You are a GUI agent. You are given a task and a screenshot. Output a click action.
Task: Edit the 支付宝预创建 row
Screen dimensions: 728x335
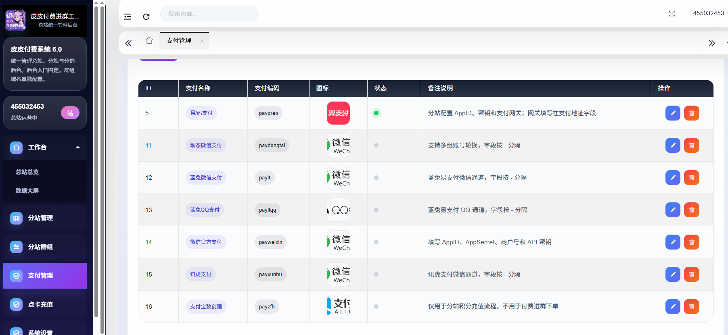[x=673, y=307]
